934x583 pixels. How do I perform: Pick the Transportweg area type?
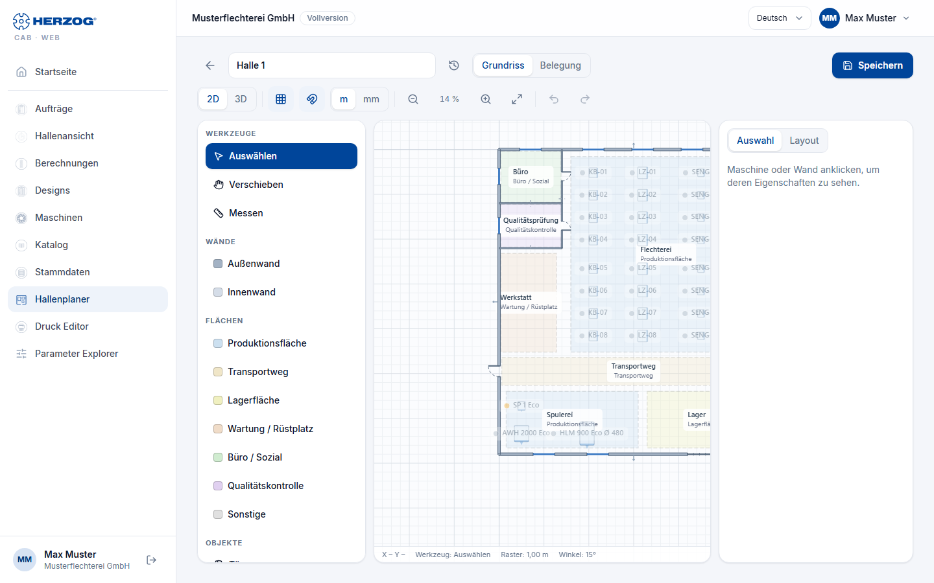[281, 372]
